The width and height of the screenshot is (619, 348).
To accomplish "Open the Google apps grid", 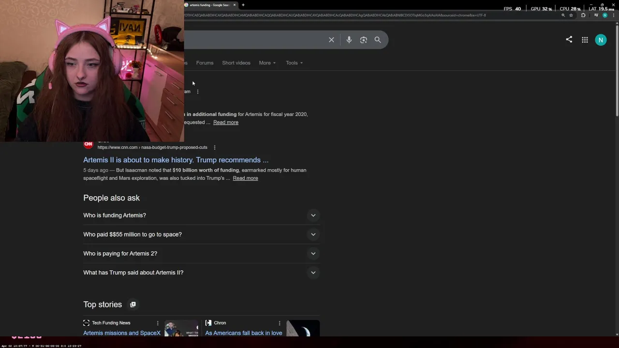I will (x=585, y=40).
